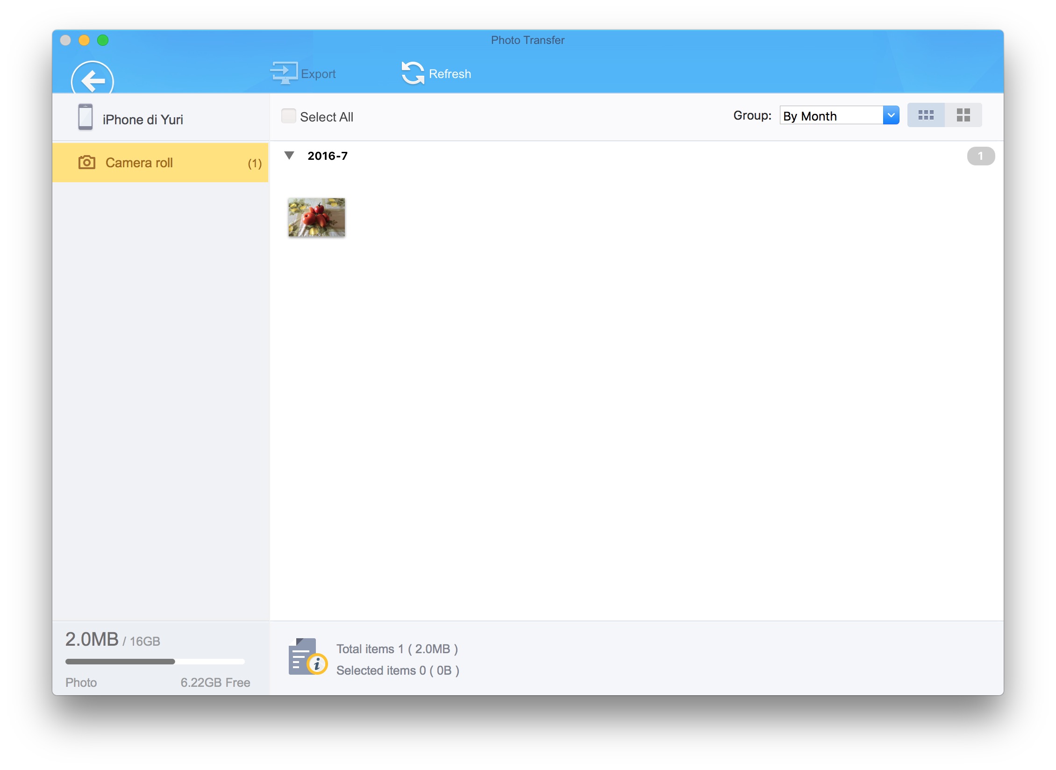Check the Select All checkbox

click(288, 116)
